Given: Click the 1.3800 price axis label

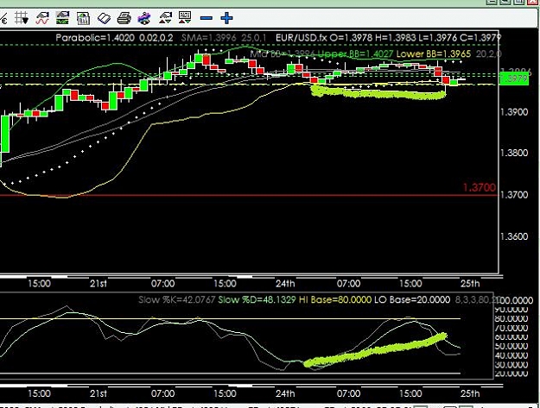Looking at the screenshot, I should tap(514, 153).
